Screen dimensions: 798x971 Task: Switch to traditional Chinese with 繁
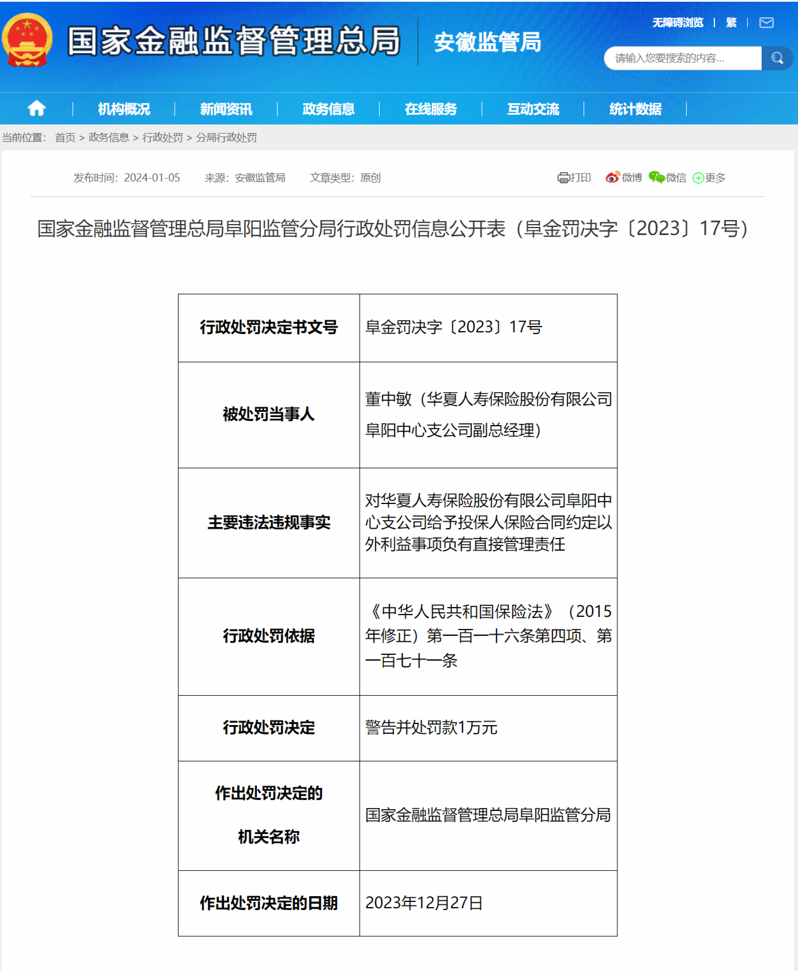click(x=731, y=22)
